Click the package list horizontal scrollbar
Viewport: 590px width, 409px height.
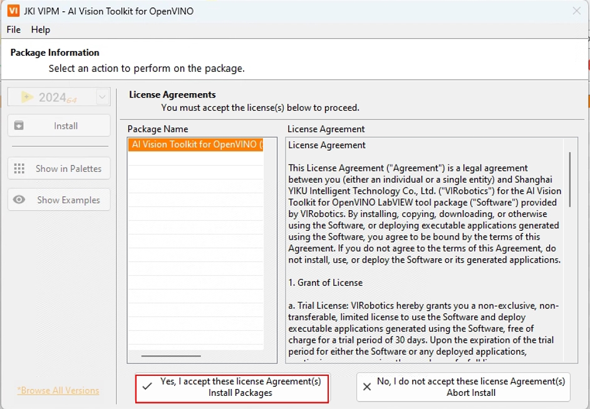(171, 356)
